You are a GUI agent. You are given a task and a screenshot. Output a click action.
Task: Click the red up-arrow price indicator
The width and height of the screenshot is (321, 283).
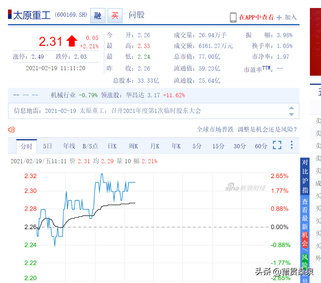[71, 41]
